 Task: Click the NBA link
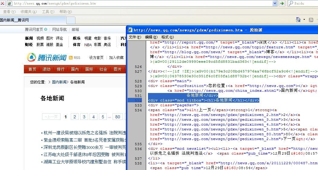click(x=88, y=45)
